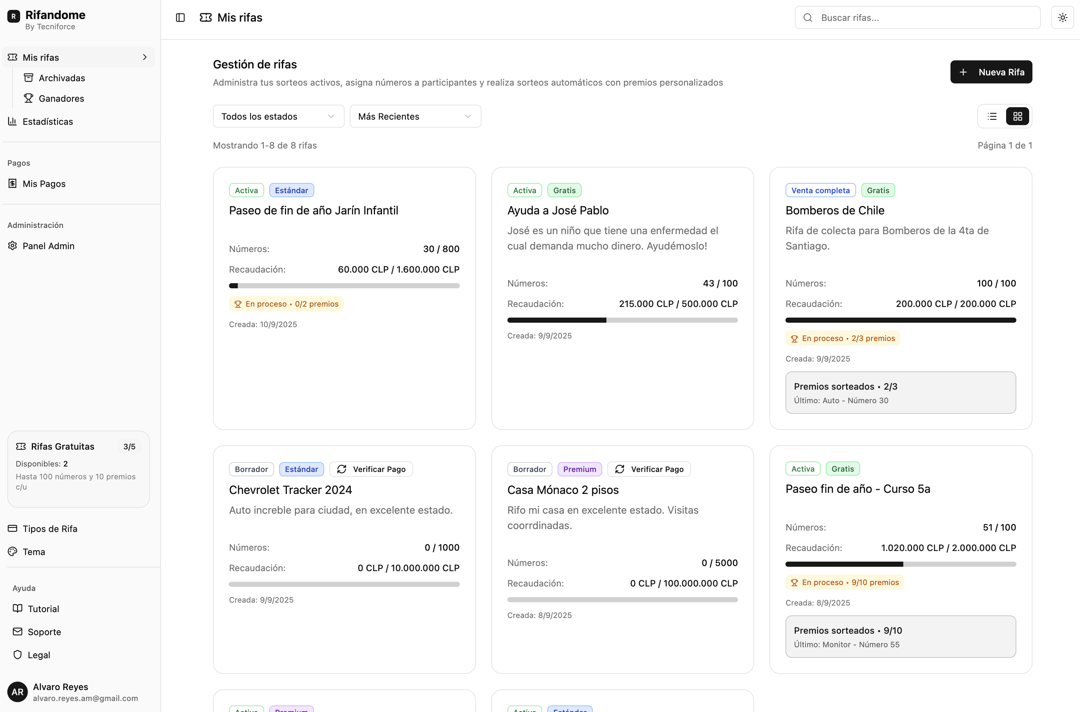Click the Estadísticas chart icon

(x=12, y=121)
